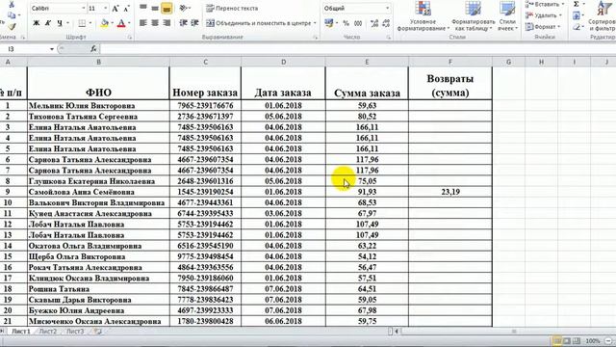Screen dimensions: 616x347
Task: Toggle the highlighted bottom alignment button
Action: (167, 8)
